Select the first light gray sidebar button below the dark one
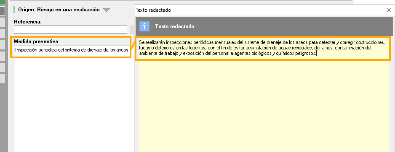The image size is (395, 152). pyautogui.click(x=2, y=22)
